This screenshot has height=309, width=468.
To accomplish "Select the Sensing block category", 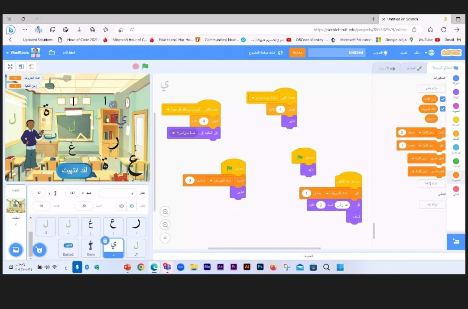I will click(456, 149).
